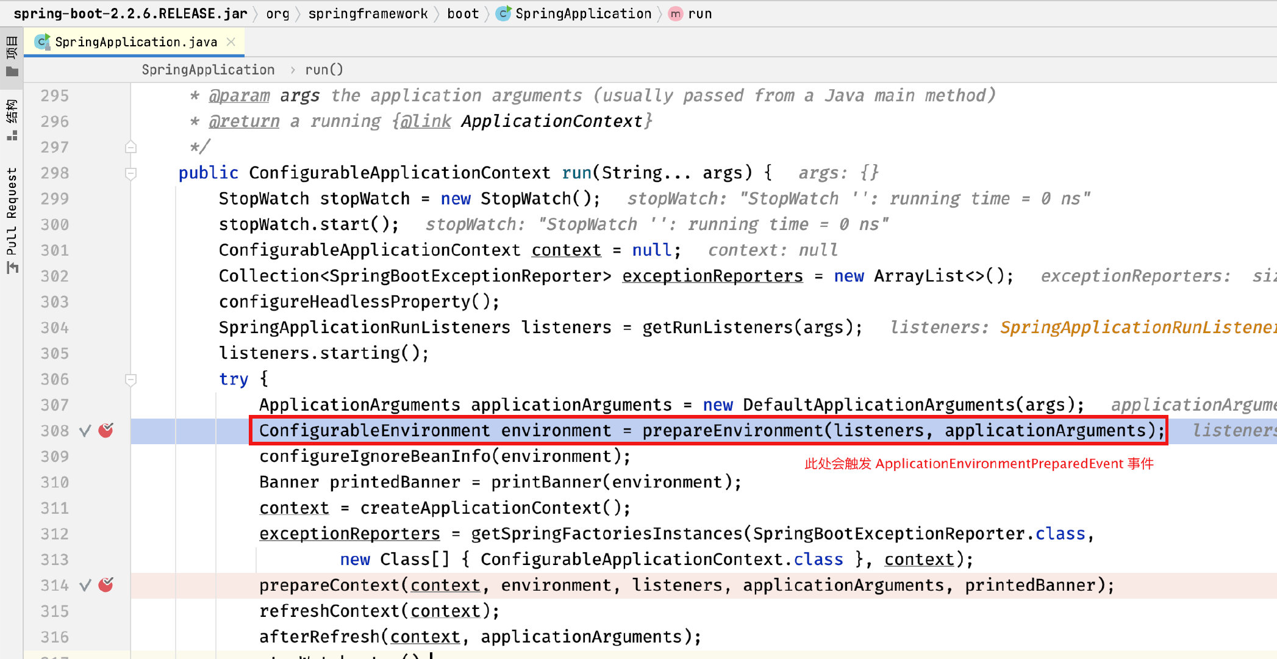Click the springframework package breadcrumb

(368, 13)
